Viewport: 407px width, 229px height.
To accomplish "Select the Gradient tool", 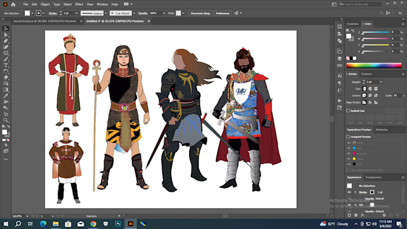I will point(6,90).
